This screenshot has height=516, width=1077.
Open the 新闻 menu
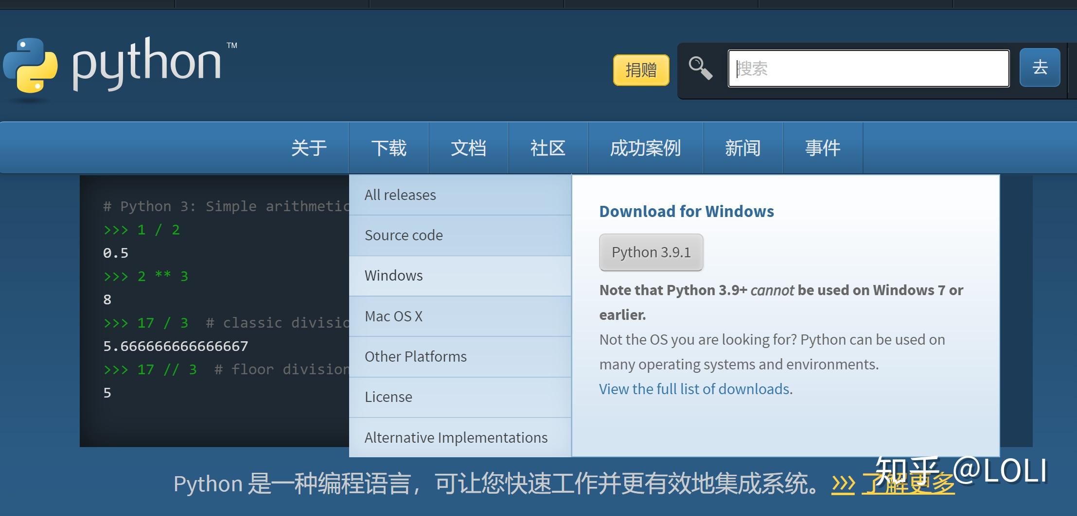coord(743,148)
